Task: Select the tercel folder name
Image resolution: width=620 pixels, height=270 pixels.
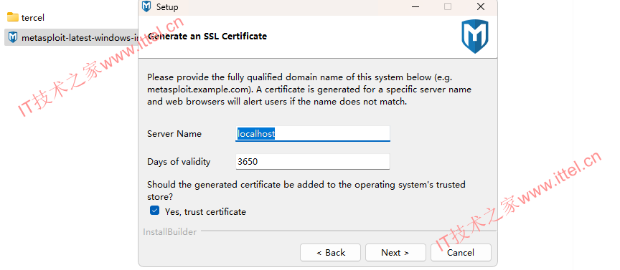Action: click(33, 18)
